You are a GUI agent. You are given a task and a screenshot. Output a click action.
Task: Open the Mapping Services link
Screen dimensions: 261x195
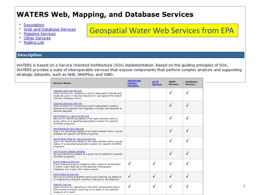[40, 34]
